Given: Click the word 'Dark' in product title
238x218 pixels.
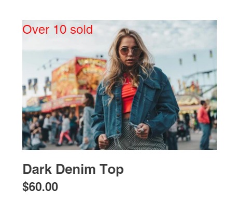Looking at the screenshot, I should (37, 169).
